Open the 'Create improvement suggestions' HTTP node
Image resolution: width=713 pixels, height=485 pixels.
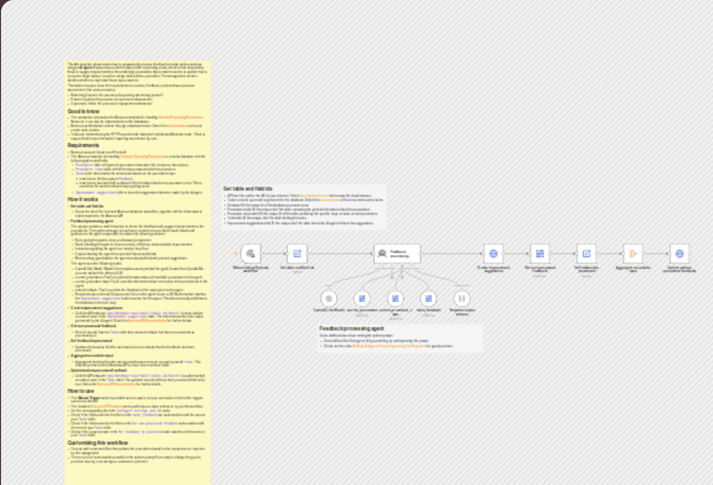493,254
